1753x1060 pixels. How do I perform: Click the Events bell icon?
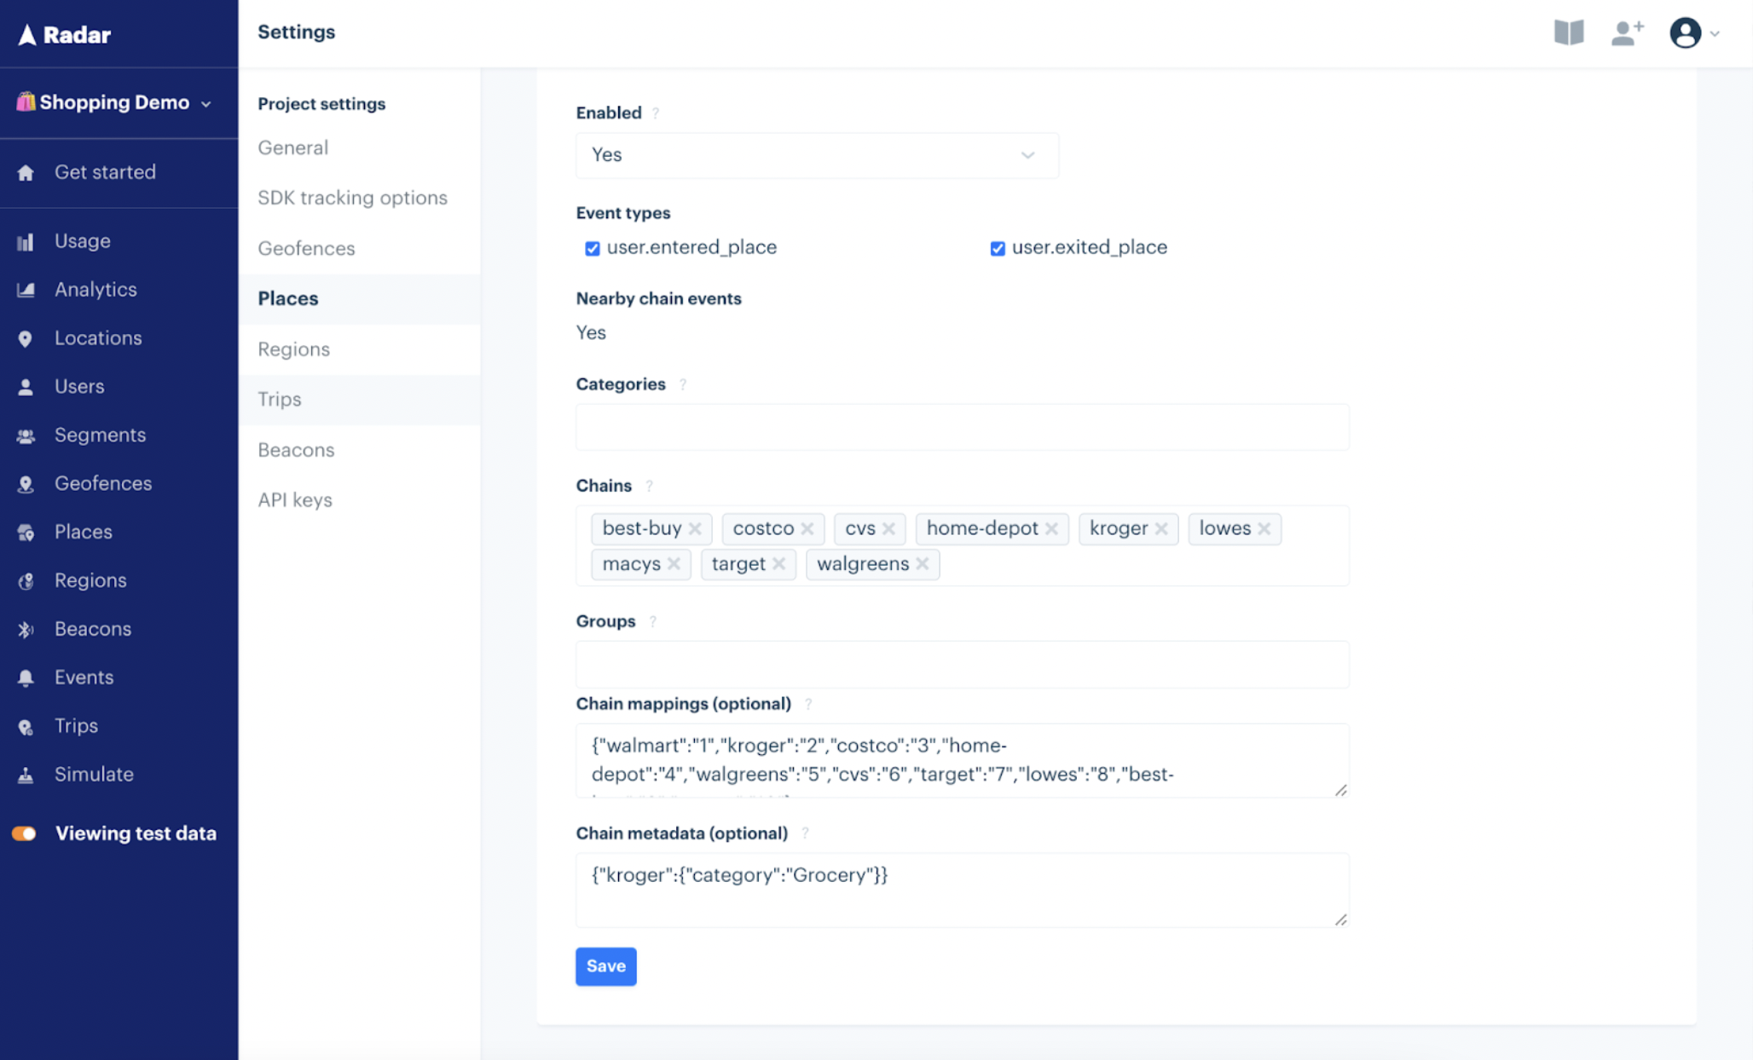pyautogui.click(x=26, y=678)
